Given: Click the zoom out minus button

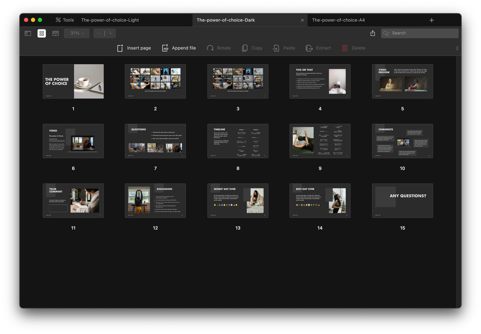Looking at the screenshot, I should click(x=98, y=33).
